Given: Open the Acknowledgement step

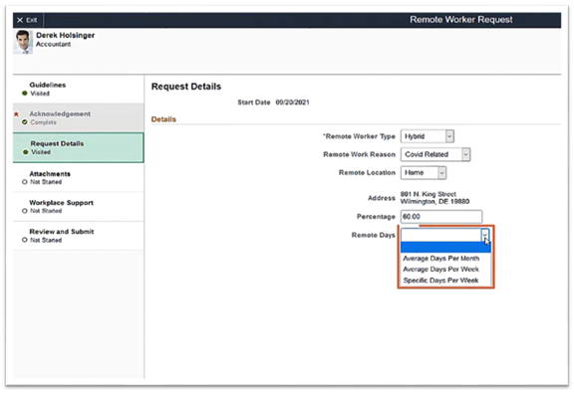Looking at the screenshot, I should [x=78, y=117].
